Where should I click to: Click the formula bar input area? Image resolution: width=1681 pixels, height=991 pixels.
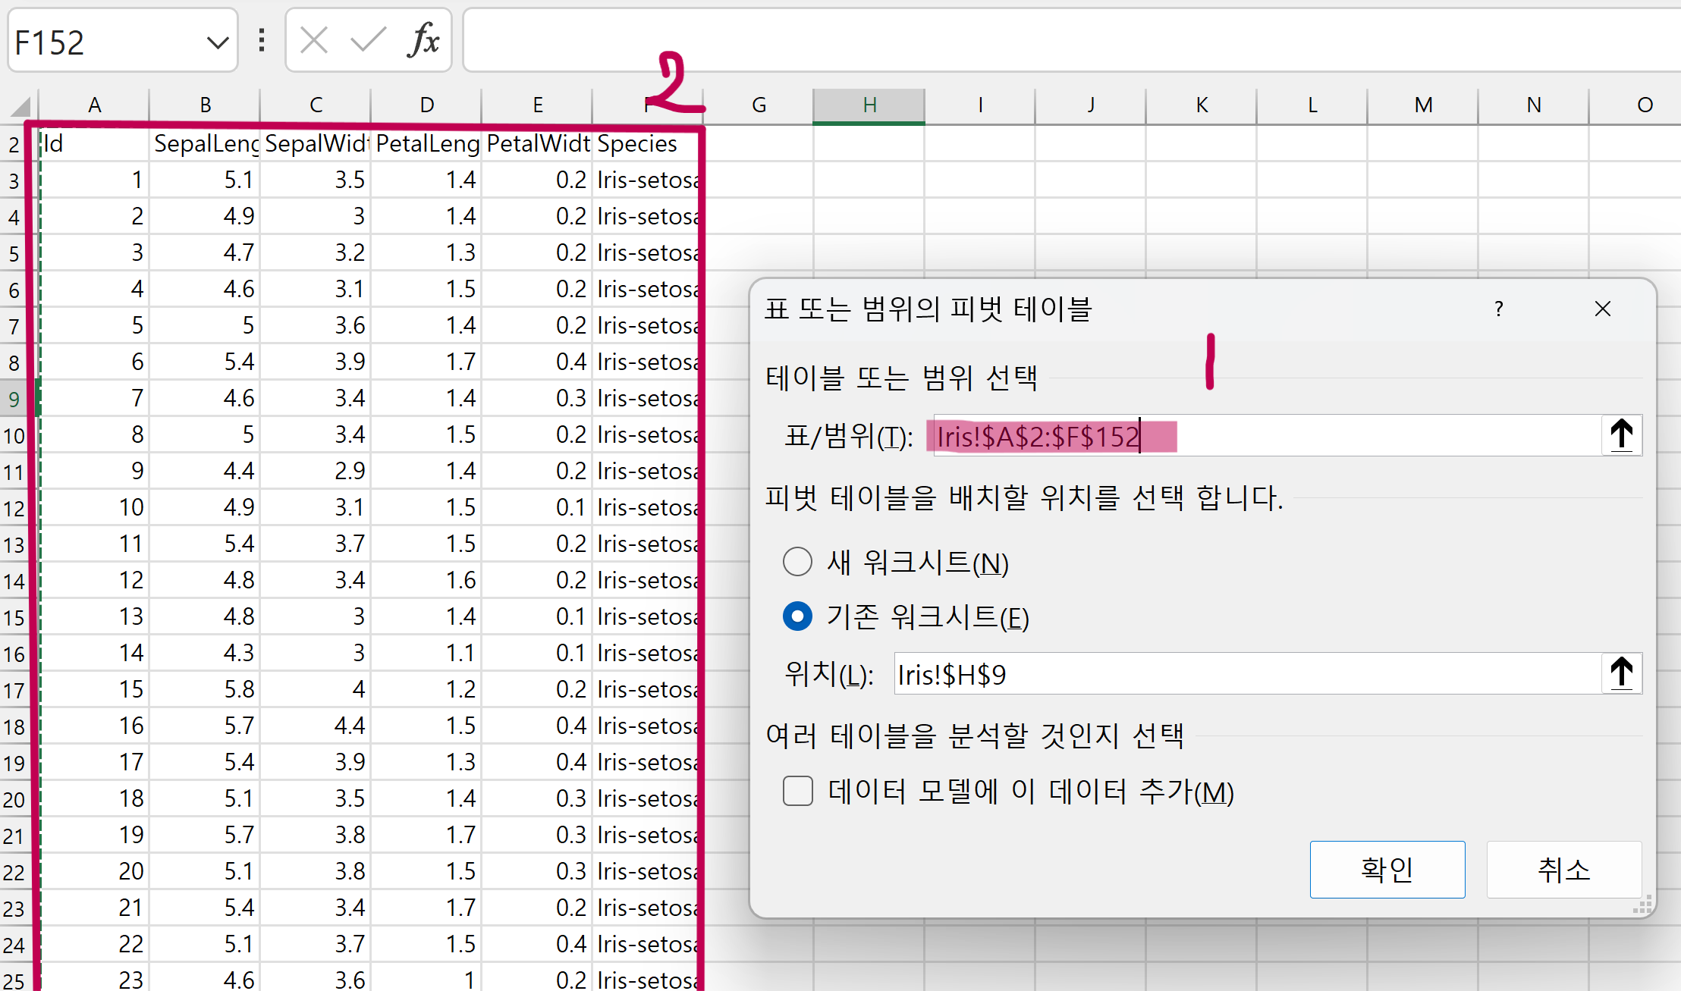coord(1071,40)
